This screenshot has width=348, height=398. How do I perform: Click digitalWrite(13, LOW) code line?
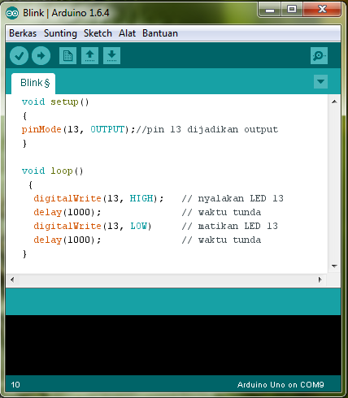tap(93, 226)
